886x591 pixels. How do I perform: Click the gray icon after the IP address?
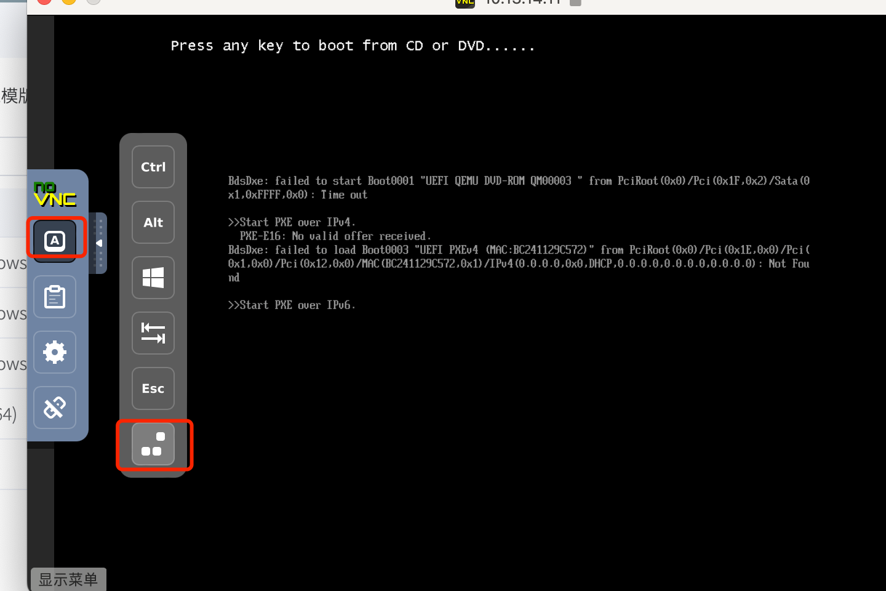click(x=575, y=2)
